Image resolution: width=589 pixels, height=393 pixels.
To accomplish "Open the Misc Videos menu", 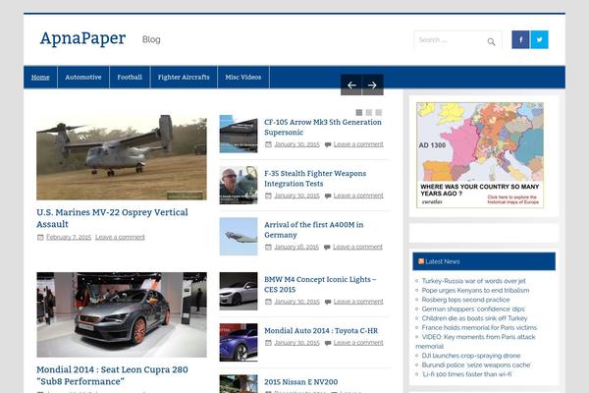I will coord(243,77).
